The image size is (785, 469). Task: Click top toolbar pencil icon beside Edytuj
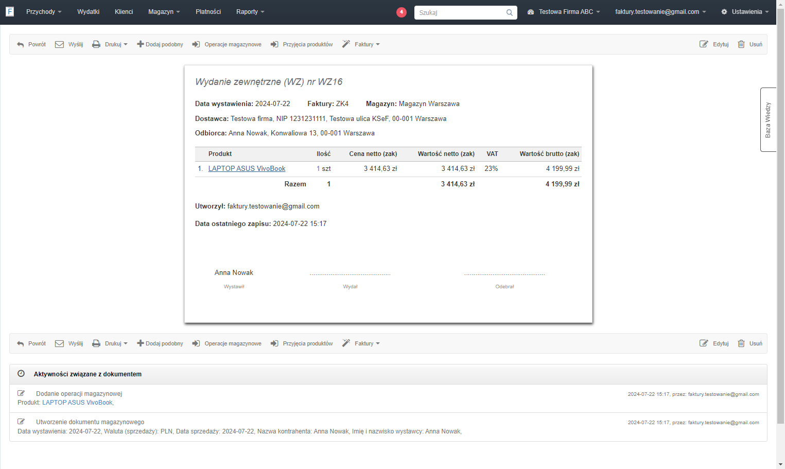704,44
